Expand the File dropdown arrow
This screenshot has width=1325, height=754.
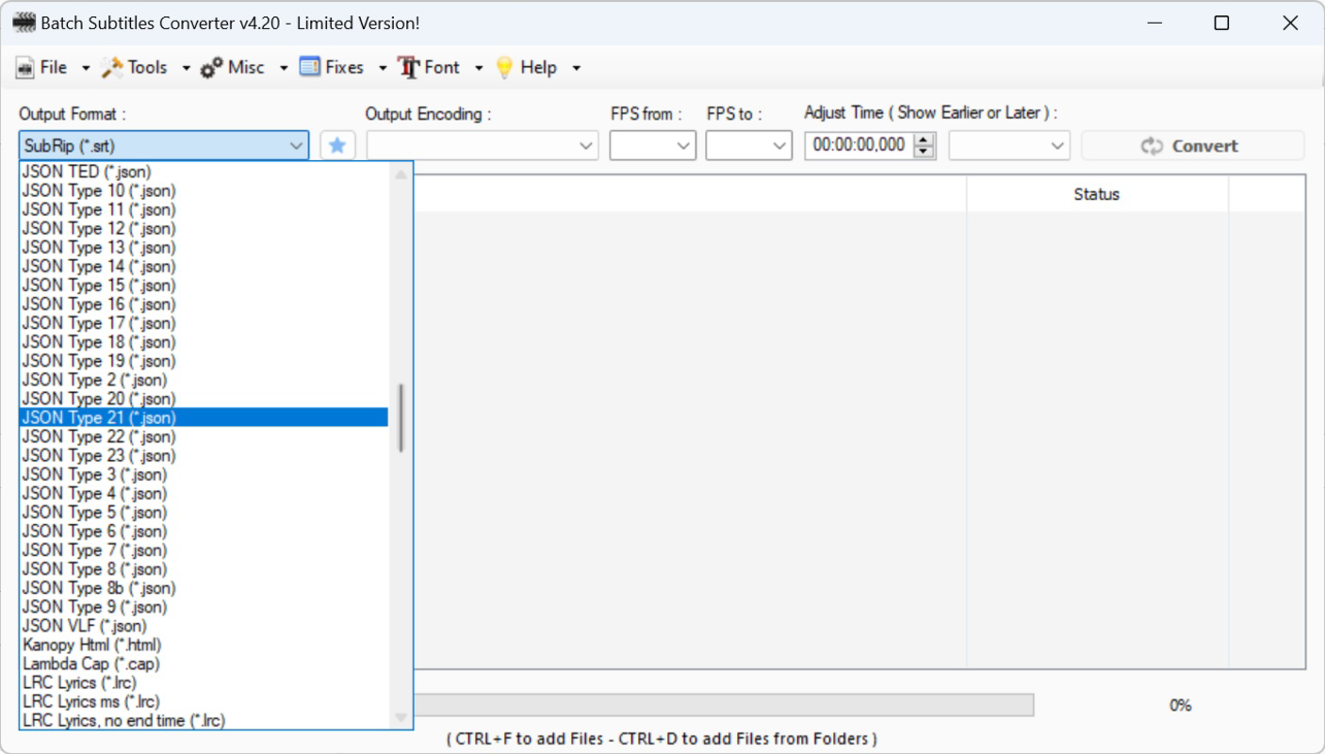[x=86, y=68]
